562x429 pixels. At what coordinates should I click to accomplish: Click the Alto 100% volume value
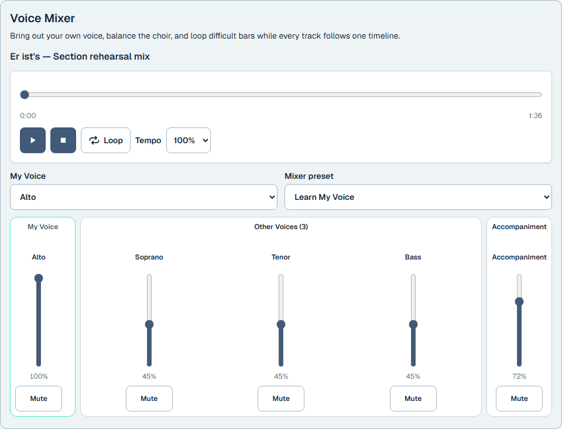click(x=39, y=376)
